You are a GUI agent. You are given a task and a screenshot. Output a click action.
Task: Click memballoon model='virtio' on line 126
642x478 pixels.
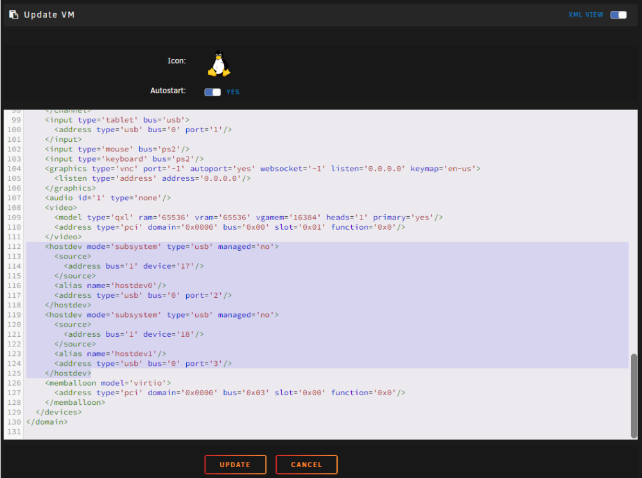pos(108,383)
